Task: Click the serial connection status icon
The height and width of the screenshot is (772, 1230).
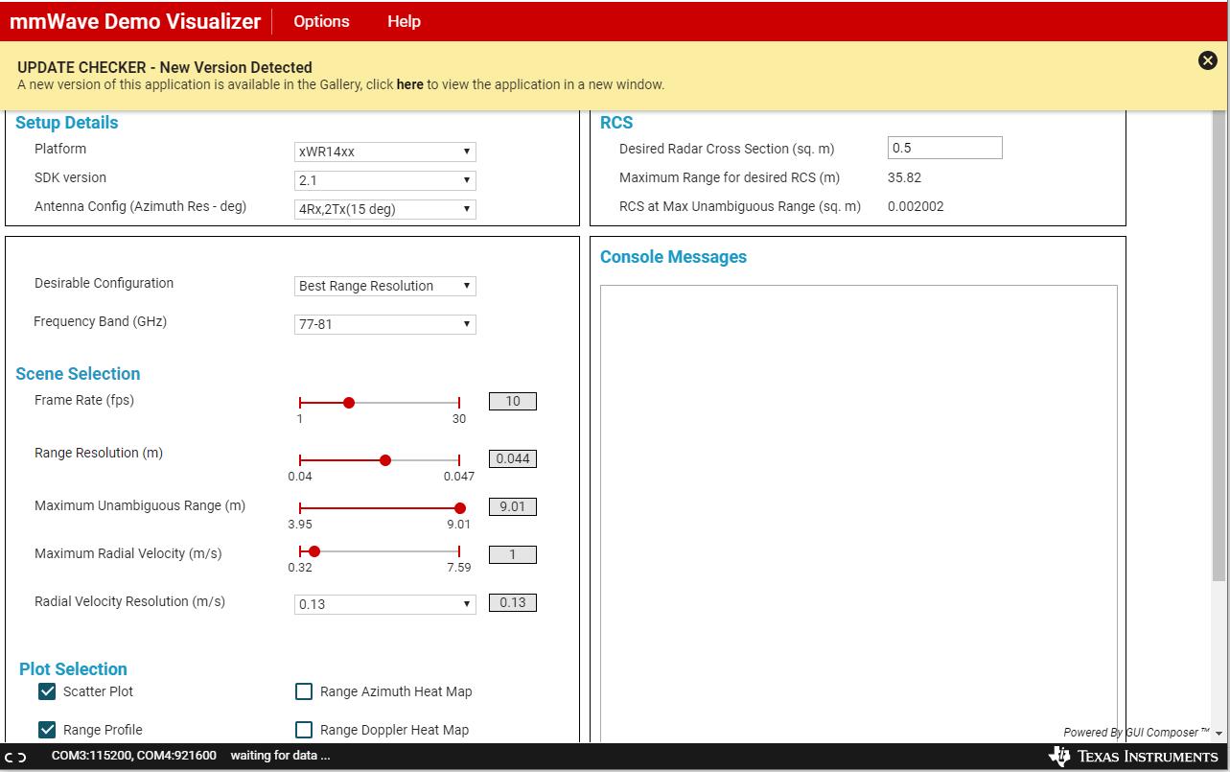Action: tap(15, 757)
